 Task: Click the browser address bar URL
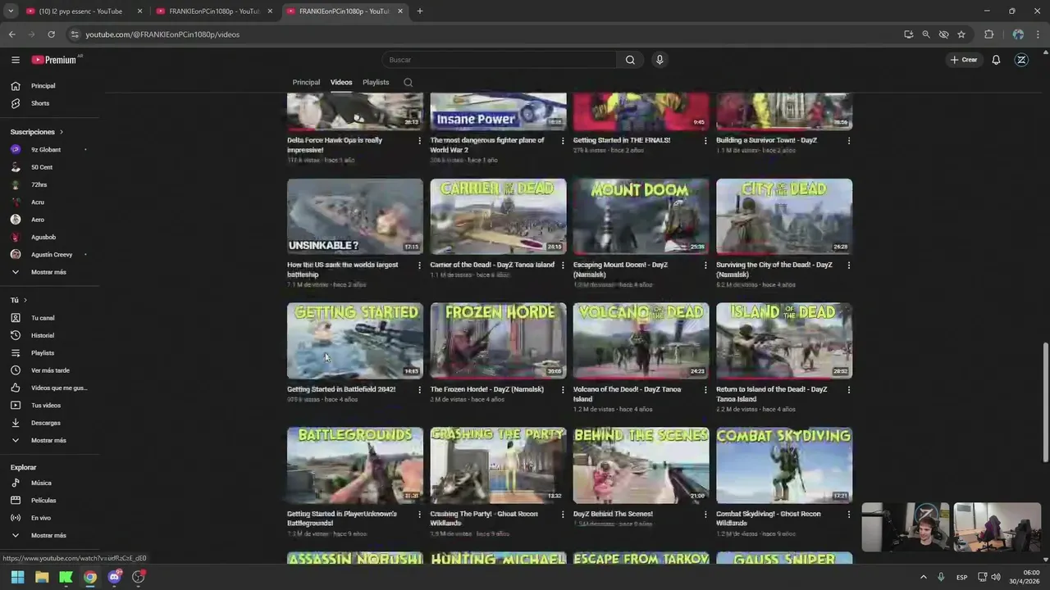point(162,34)
